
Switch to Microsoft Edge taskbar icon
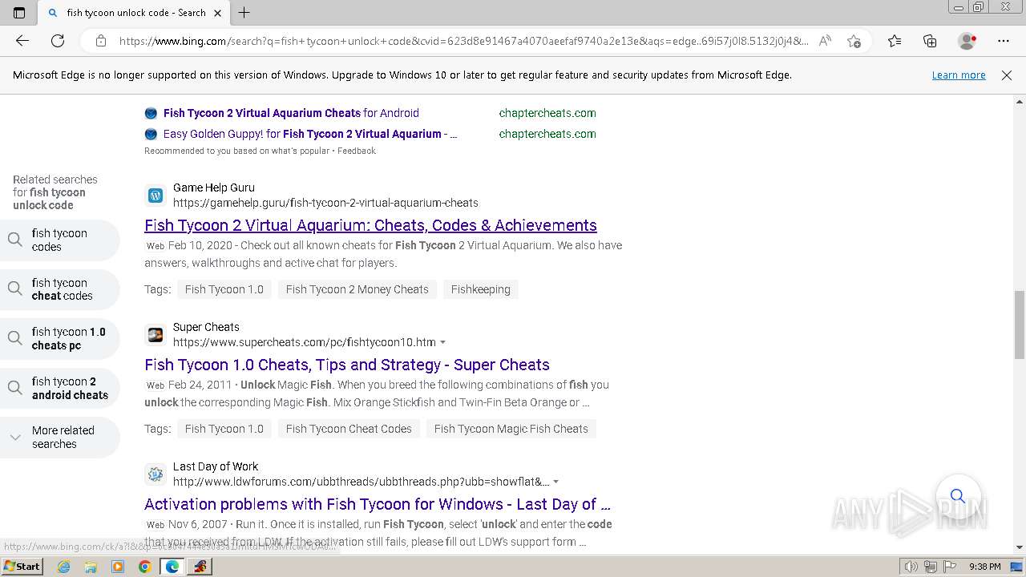(172, 567)
